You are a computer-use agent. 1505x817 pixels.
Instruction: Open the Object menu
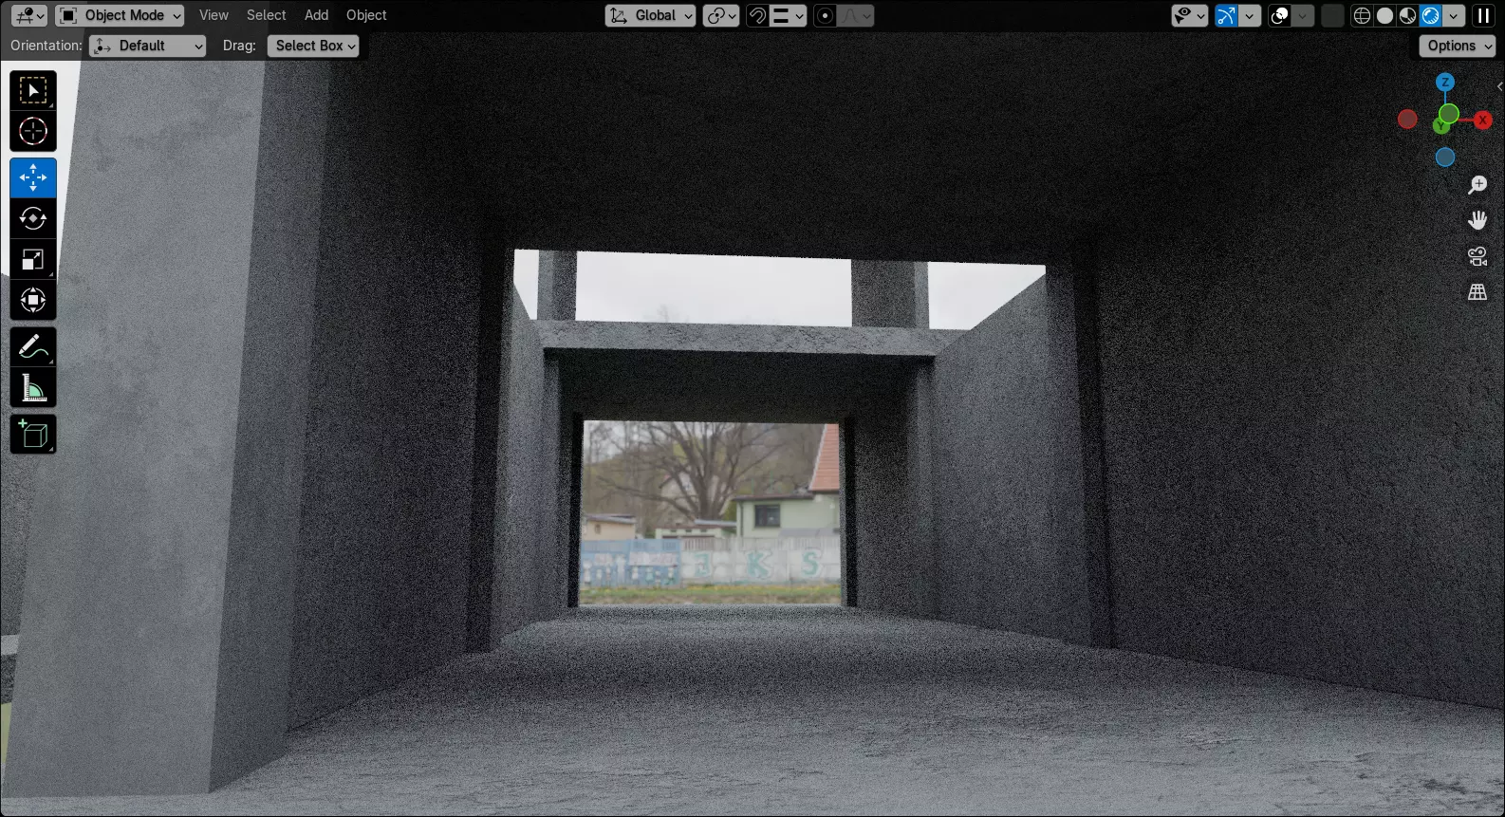(366, 15)
